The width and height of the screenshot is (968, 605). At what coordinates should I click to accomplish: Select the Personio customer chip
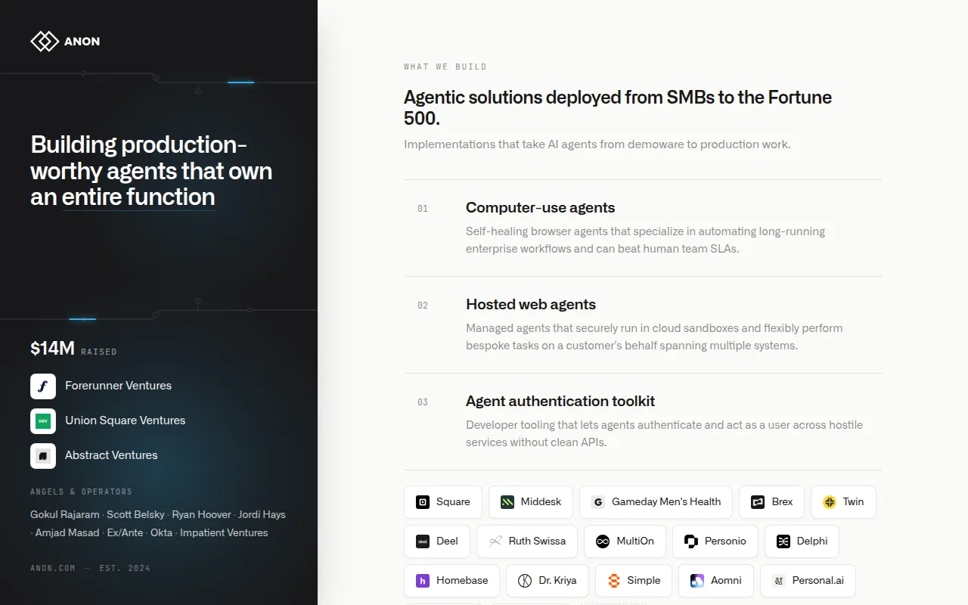coord(715,541)
